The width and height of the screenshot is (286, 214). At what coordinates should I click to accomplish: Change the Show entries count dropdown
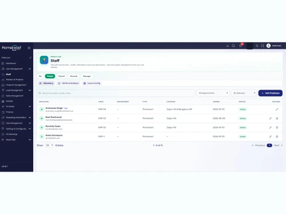coord(49,146)
